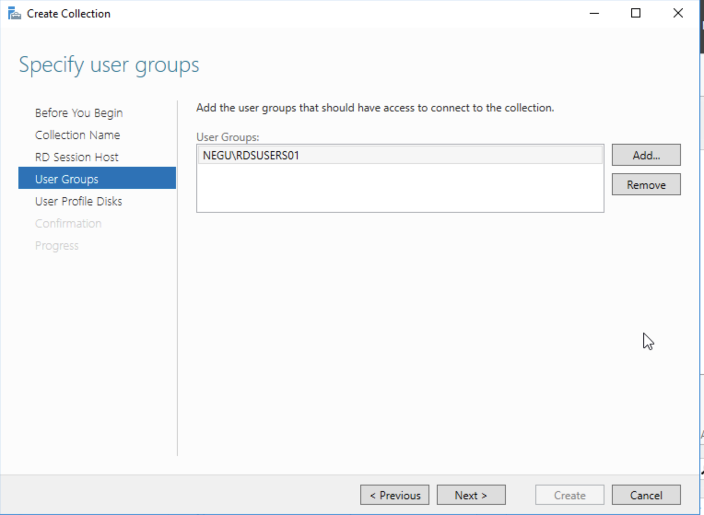Jump to the User Profile Disks step
This screenshot has width=704, height=515.
pos(78,201)
